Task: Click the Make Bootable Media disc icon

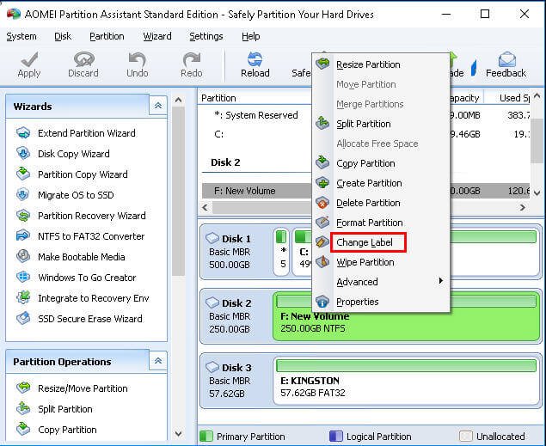Action: pyautogui.click(x=23, y=256)
